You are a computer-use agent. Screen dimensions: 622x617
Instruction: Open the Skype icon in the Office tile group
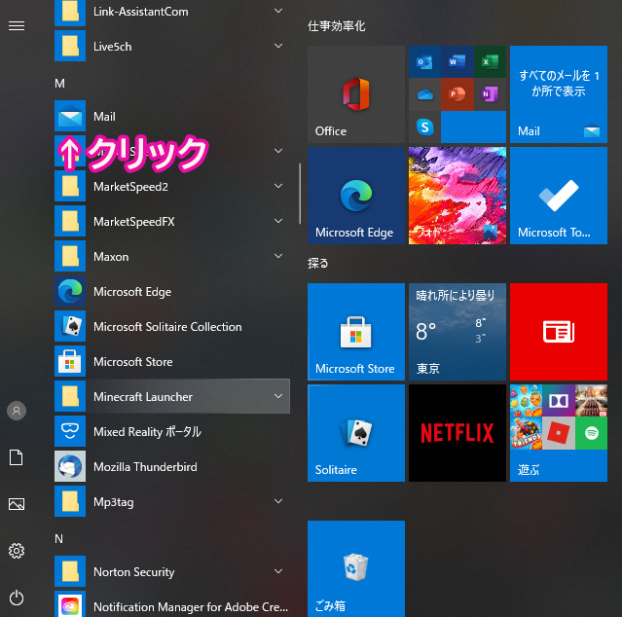(424, 127)
